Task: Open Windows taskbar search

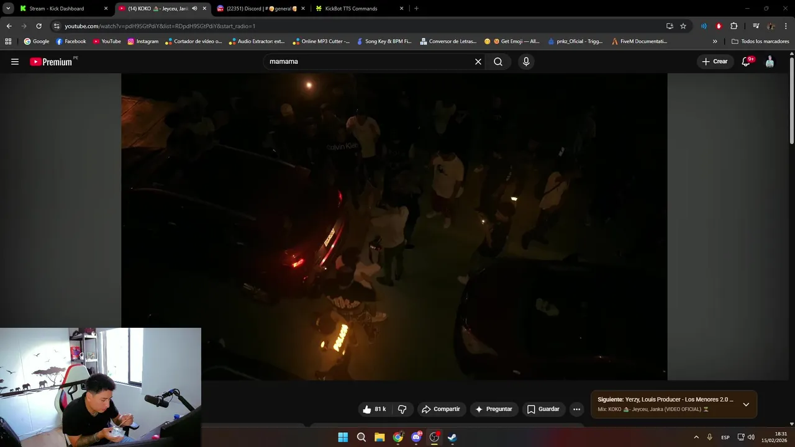Action: tap(361, 437)
